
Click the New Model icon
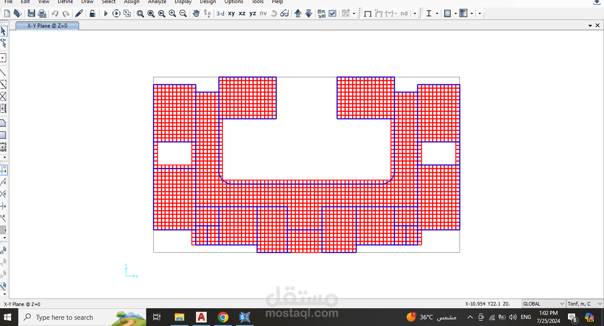[x=7, y=13]
